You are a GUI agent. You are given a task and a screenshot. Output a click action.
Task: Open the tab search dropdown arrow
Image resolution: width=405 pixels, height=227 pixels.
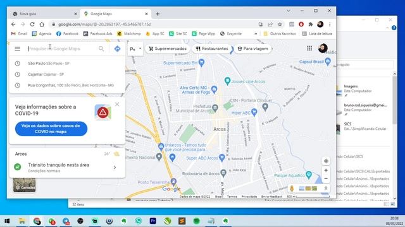point(289,11)
